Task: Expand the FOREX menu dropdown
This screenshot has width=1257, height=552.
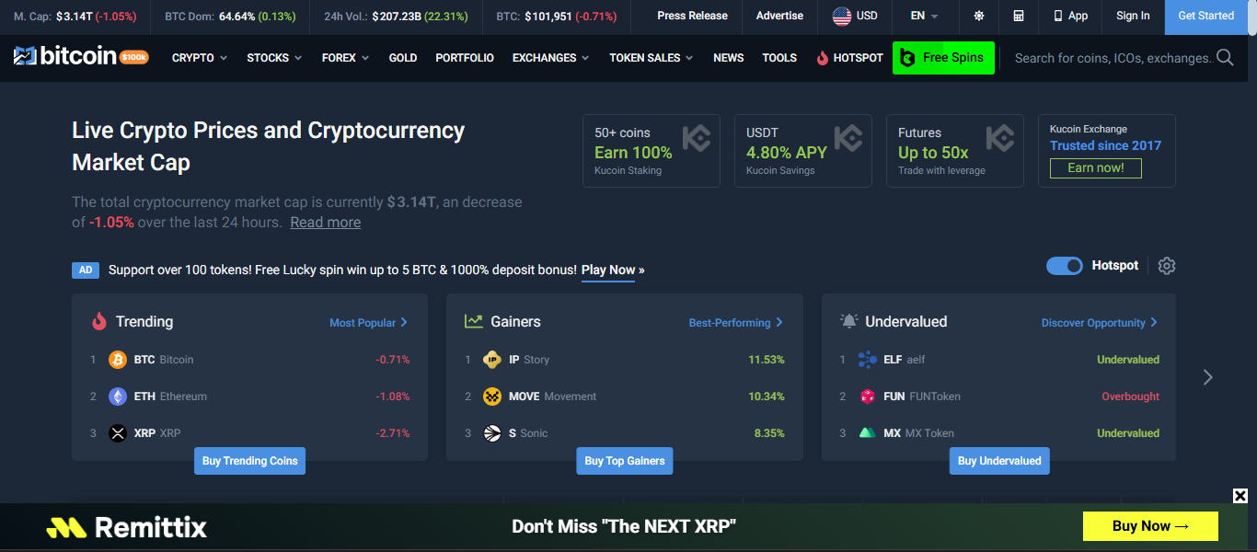Action: [x=346, y=58]
